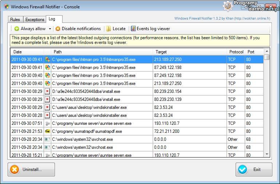Click the red X icon beside windiskinstaller.exe

click(x=47, y=107)
